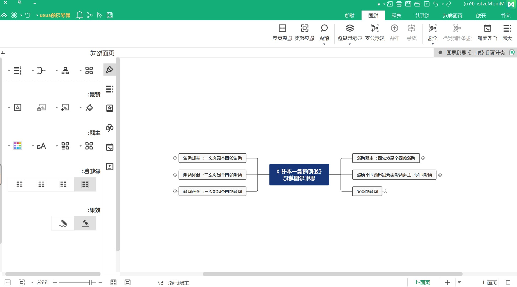Click the full screen icon in status bar
The width and height of the screenshot is (517, 287).
tap(113, 282)
